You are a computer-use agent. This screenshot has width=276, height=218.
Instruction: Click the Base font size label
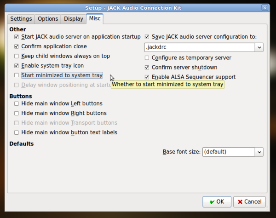point(182,152)
